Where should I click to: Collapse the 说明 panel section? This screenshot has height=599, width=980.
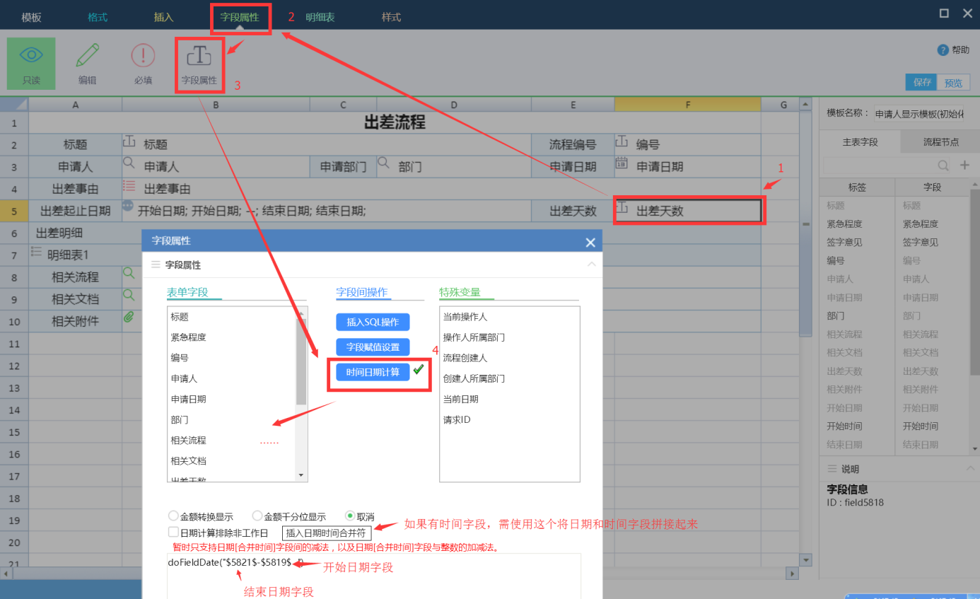click(969, 469)
